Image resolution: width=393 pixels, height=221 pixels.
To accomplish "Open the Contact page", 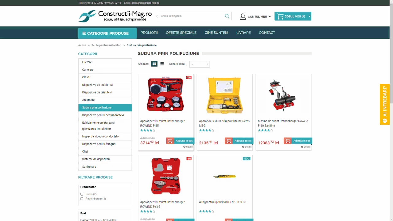I will [267, 33].
